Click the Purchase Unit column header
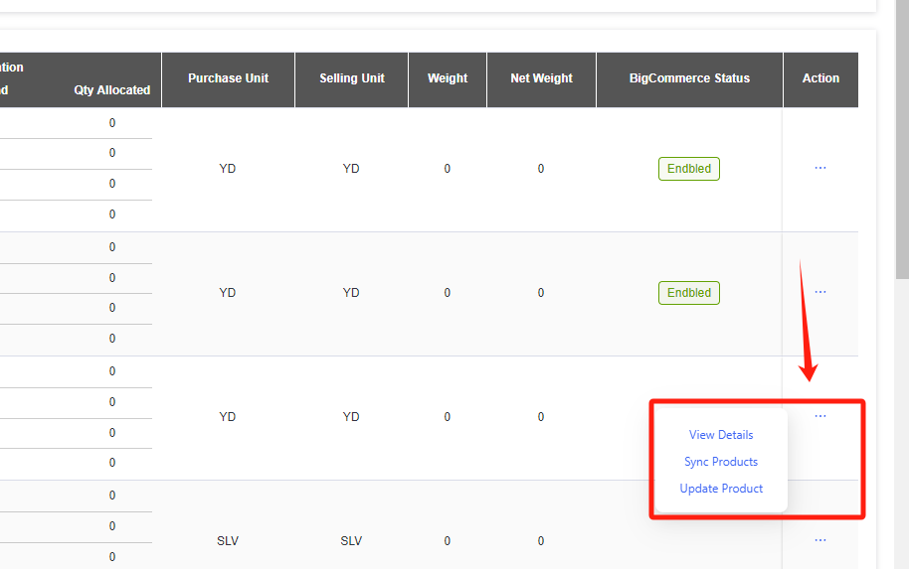 click(x=229, y=78)
